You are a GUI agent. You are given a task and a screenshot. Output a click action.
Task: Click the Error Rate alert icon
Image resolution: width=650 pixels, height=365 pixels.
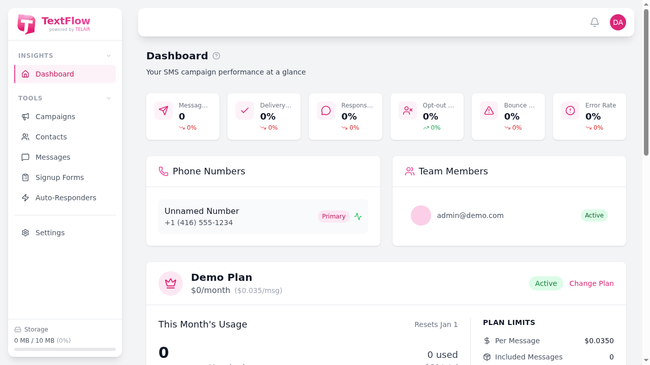pos(570,110)
